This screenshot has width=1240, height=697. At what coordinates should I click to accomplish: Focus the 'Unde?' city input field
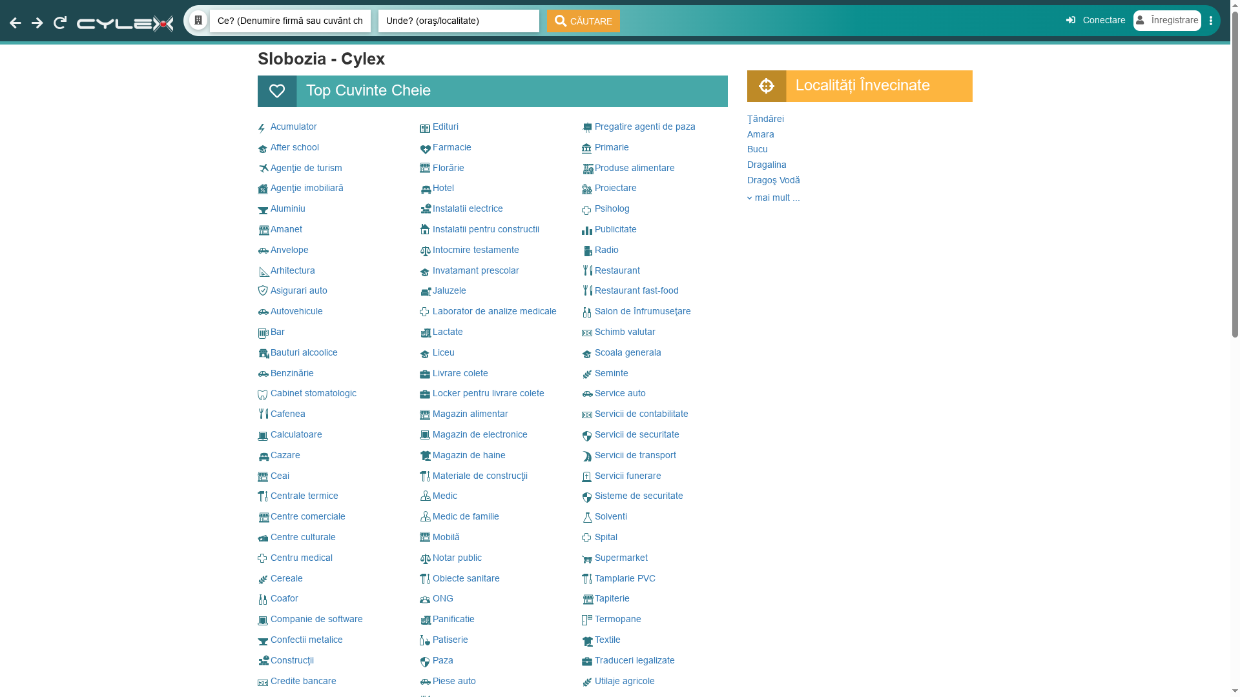click(459, 21)
